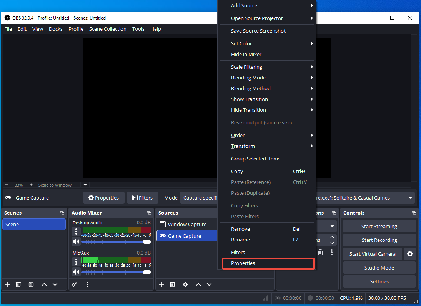Viewport: 421px width, 306px height.
Task: Mute Desktop Audio speaker icon
Action: (76, 241)
